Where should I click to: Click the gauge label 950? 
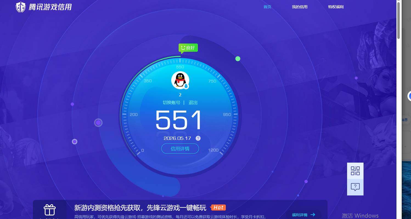tap(227, 114)
